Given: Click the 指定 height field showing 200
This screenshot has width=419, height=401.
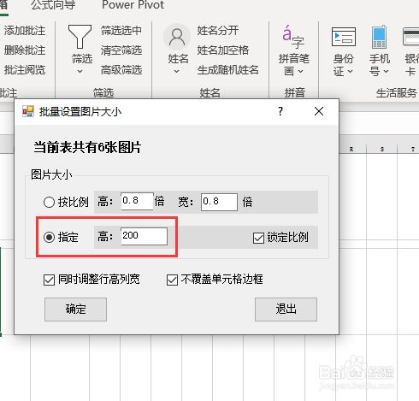Looking at the screenshot, I should click(144, 236).
